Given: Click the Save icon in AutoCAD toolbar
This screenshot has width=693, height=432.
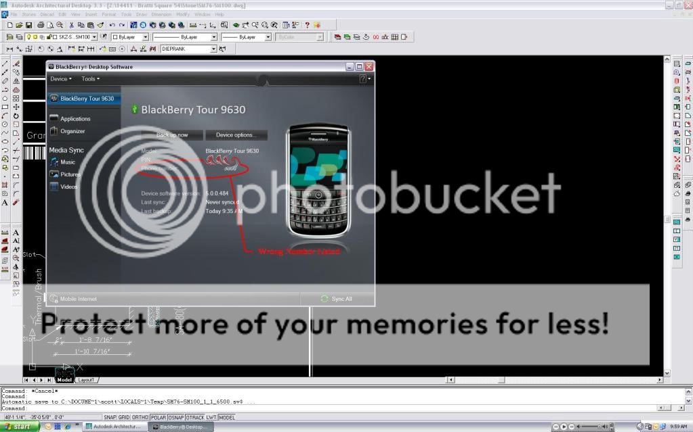Looking at the screenshot, I should pyautogui.click(x=29, y=25).
